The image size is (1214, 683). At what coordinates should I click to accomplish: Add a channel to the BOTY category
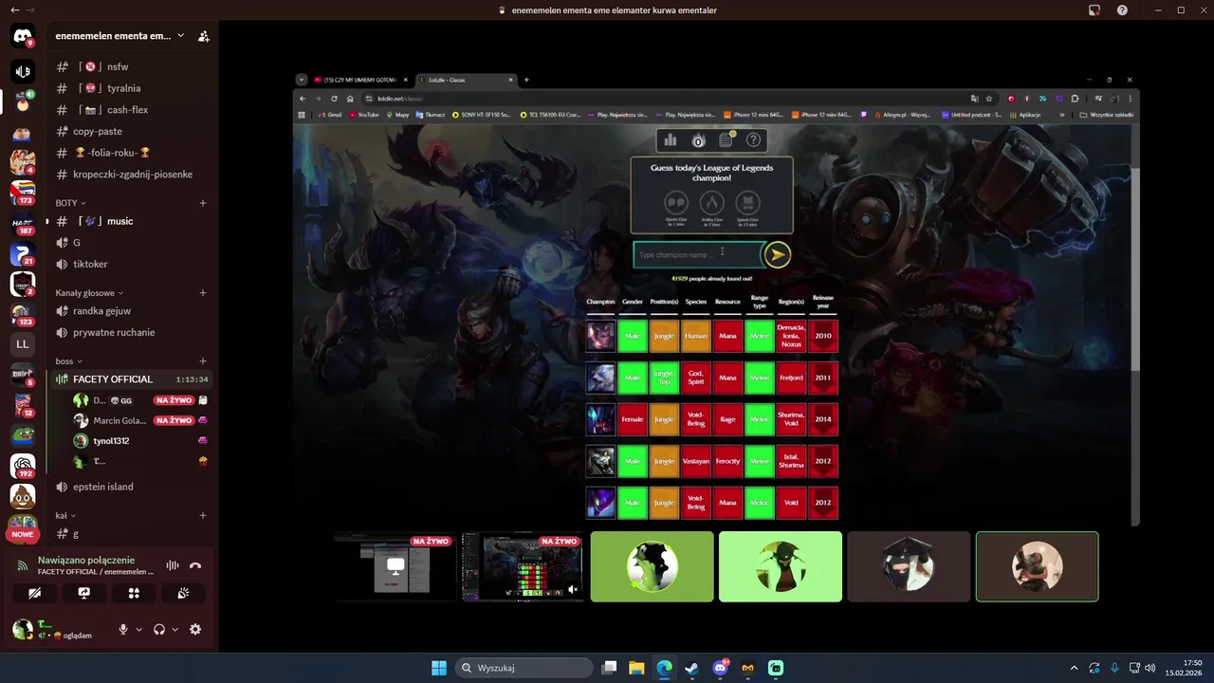click(203, 203)
